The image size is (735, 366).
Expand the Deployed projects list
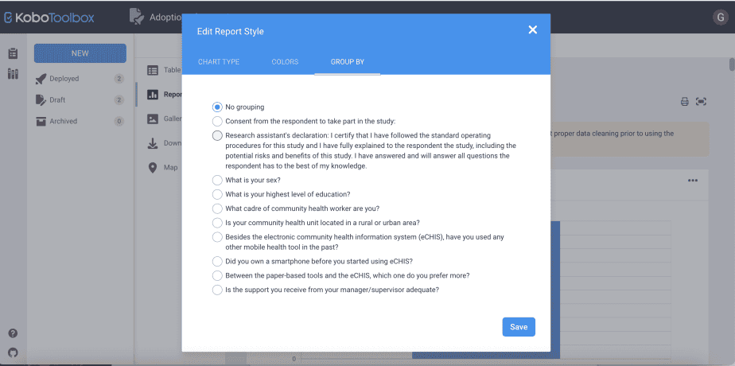pyautogui.click(x=64, y=79)
